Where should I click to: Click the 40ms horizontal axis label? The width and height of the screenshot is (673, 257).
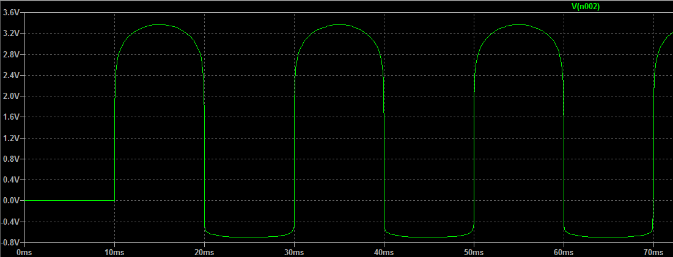pyautogui.click(x=384, y=252)
